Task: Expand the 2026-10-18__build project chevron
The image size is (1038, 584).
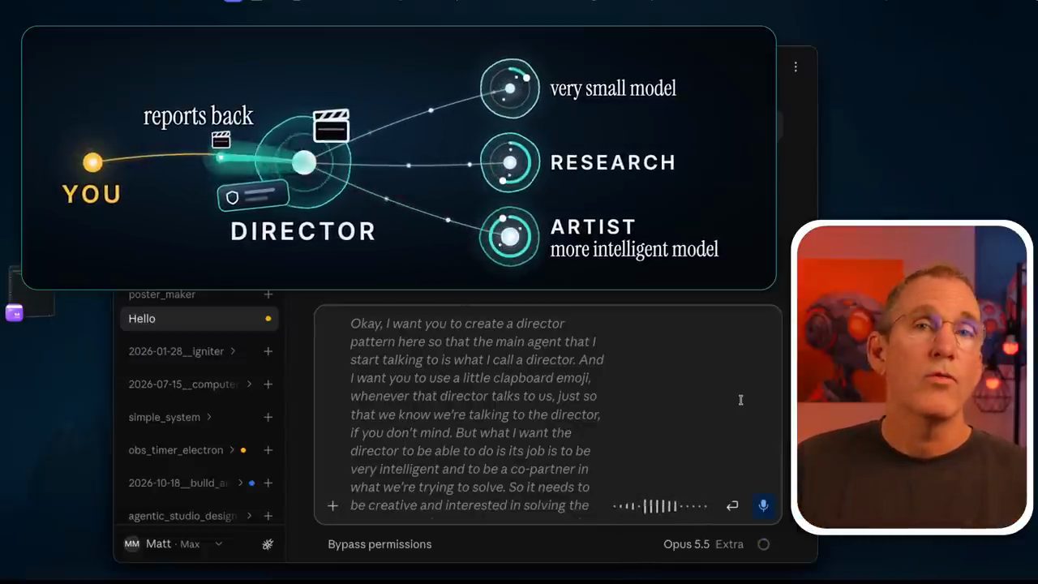Action: point(240,483)
